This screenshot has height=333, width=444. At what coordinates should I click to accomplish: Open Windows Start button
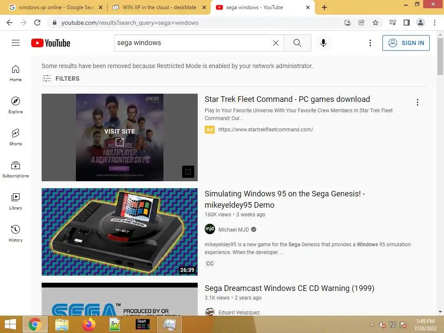pyautogui.click(x=10, y=324)
